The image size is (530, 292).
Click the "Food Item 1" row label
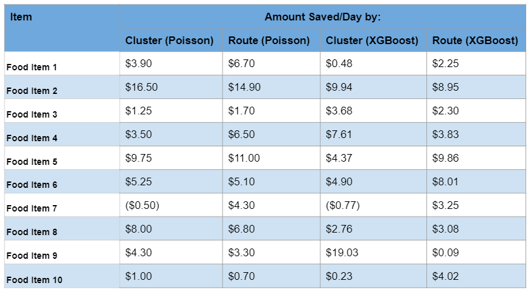pyautogui.click(x=32, y=67)
